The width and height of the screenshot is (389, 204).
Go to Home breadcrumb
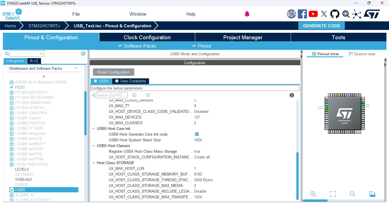pos(10,26)
